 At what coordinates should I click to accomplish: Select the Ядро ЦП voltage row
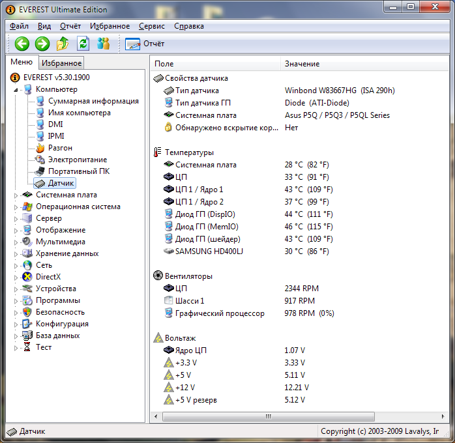tap(299, 350)
